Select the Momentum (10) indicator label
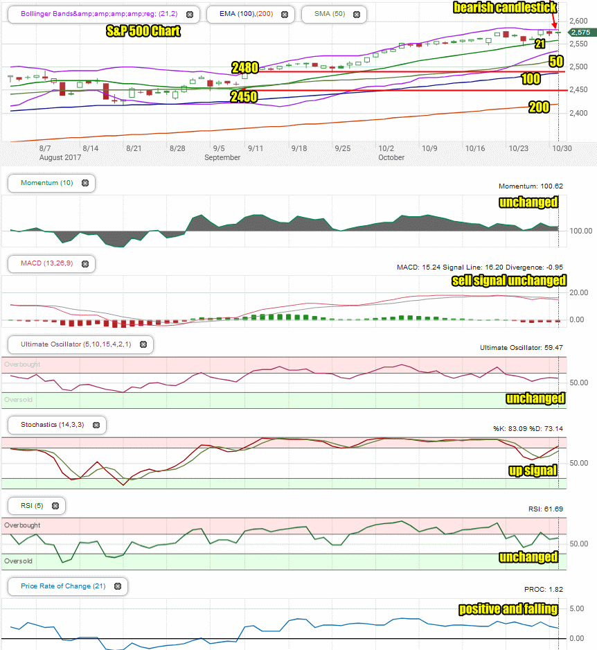597x650 pixels. (x=47, y=183)
